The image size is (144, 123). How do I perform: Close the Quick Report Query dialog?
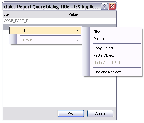(x=112, y=7)
